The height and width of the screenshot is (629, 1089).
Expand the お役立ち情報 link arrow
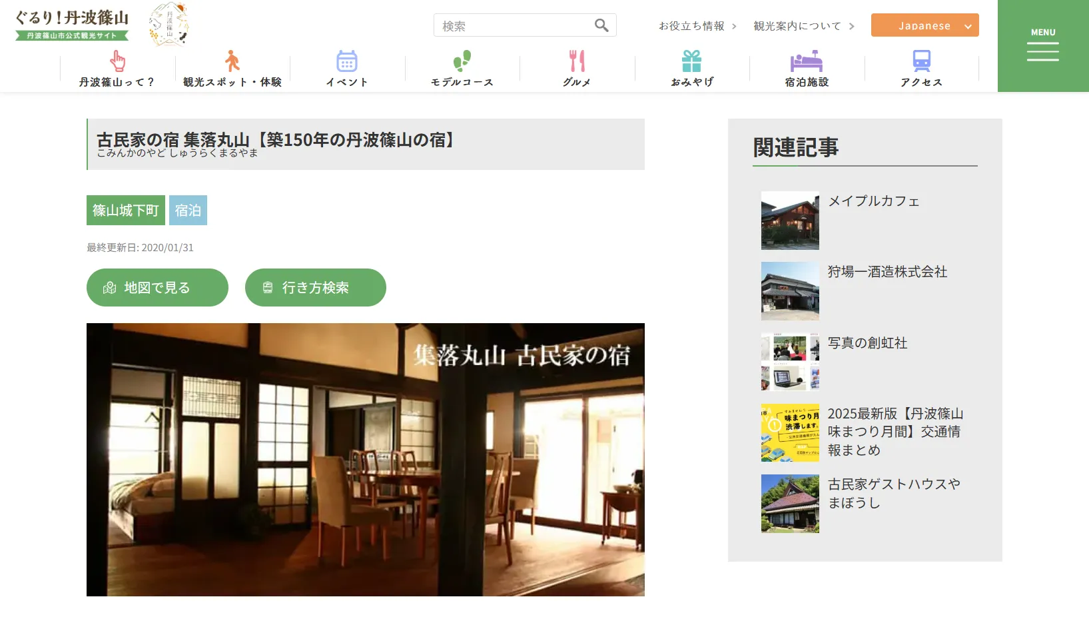(734, 26)
